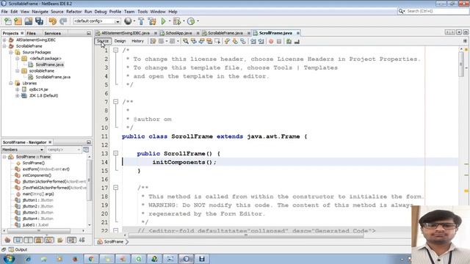This screenshot has height=264, width=470.
Task: Select initComponents() in Navigator
Action: point(37,175)
